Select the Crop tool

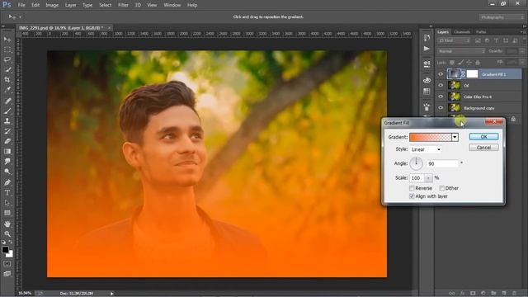pyautogui.click(x=7, y=80)
